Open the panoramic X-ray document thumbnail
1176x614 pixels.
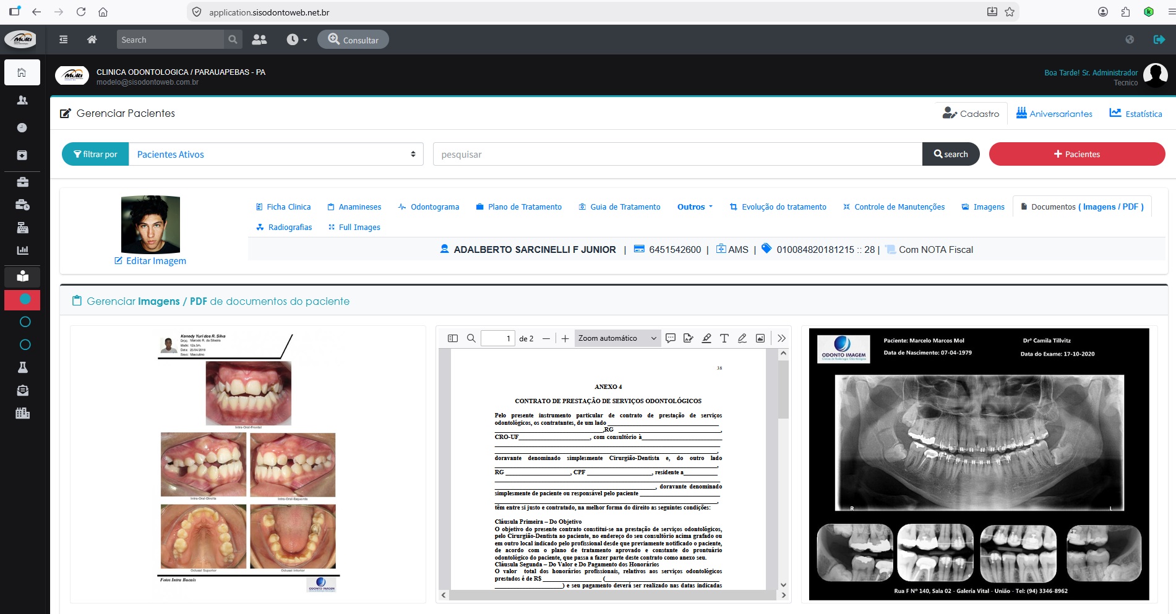(x=979, y=464)
